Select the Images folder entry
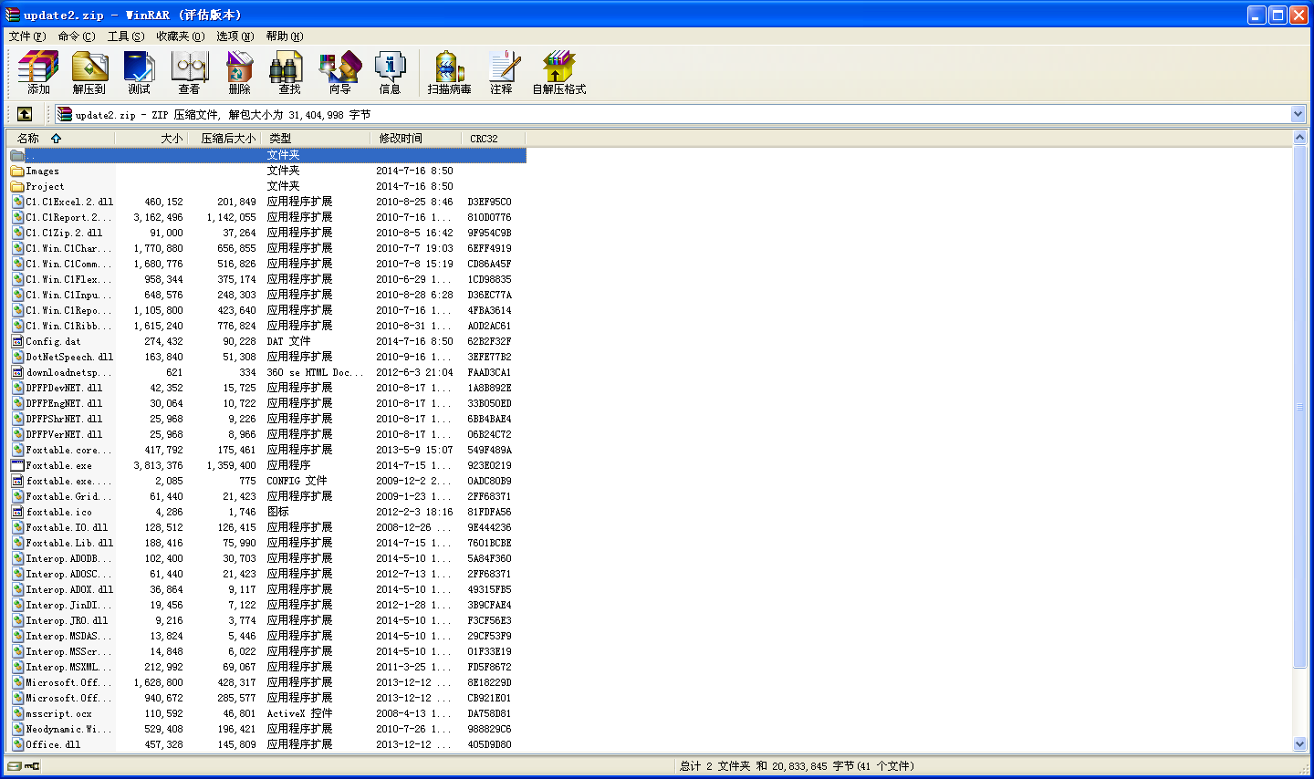1314x779 pixels. coord(42,171)
